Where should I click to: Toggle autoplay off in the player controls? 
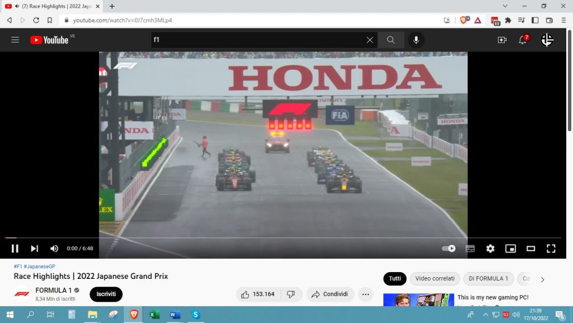click(448, 248)
